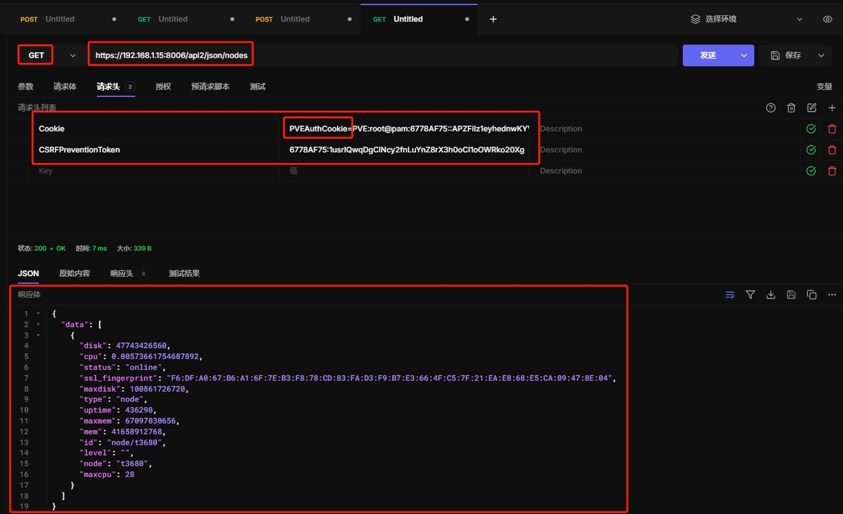Viewport: 843px width, 514px height.
Task: Disable the Cookie header checkmark
Action: pyautogui.click(x=811, y=129)
